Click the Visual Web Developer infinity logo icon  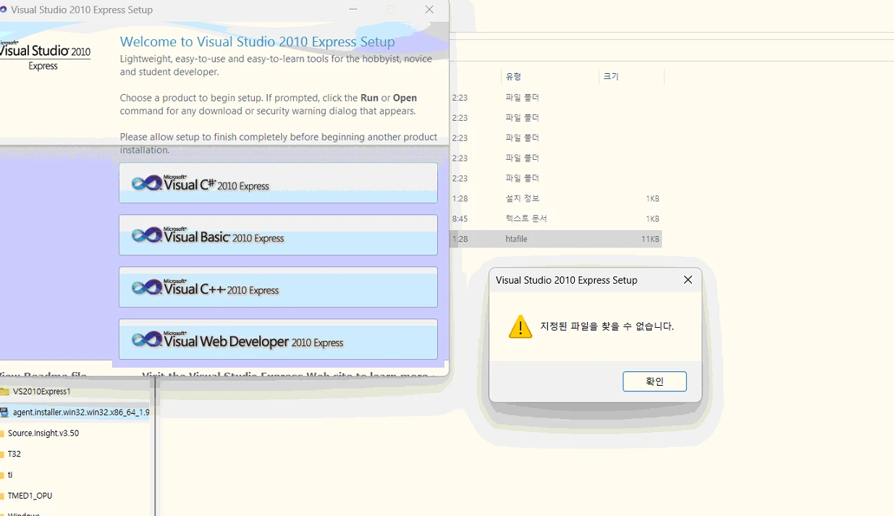pyautogui.click(x=147, y=339)
